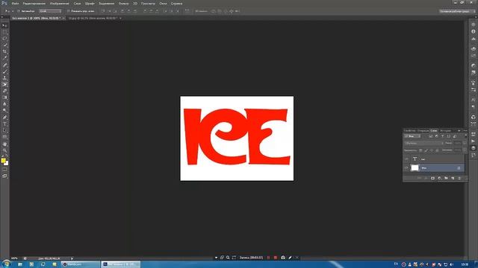Open Редактирование menu
The height and width of the screenshot is (268, 478).
[34, 3]
